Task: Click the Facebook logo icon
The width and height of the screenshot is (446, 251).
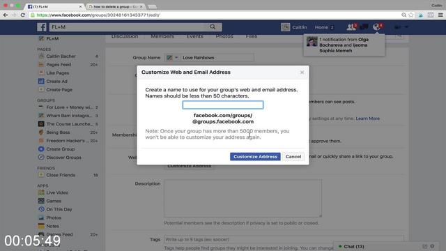Action: 42,27
